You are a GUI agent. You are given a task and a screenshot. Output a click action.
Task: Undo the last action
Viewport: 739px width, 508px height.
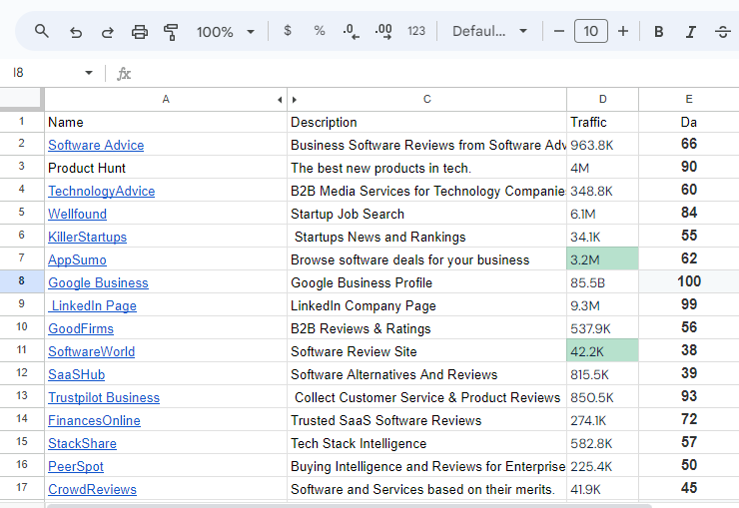(x=76, y=32)
